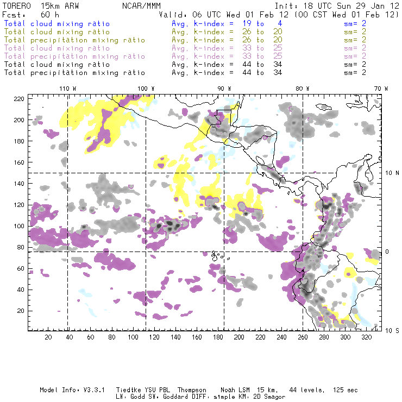
Task: Select 'Avg. k-index = 19 to 4' in blue
Action: [x=227, y=23]
